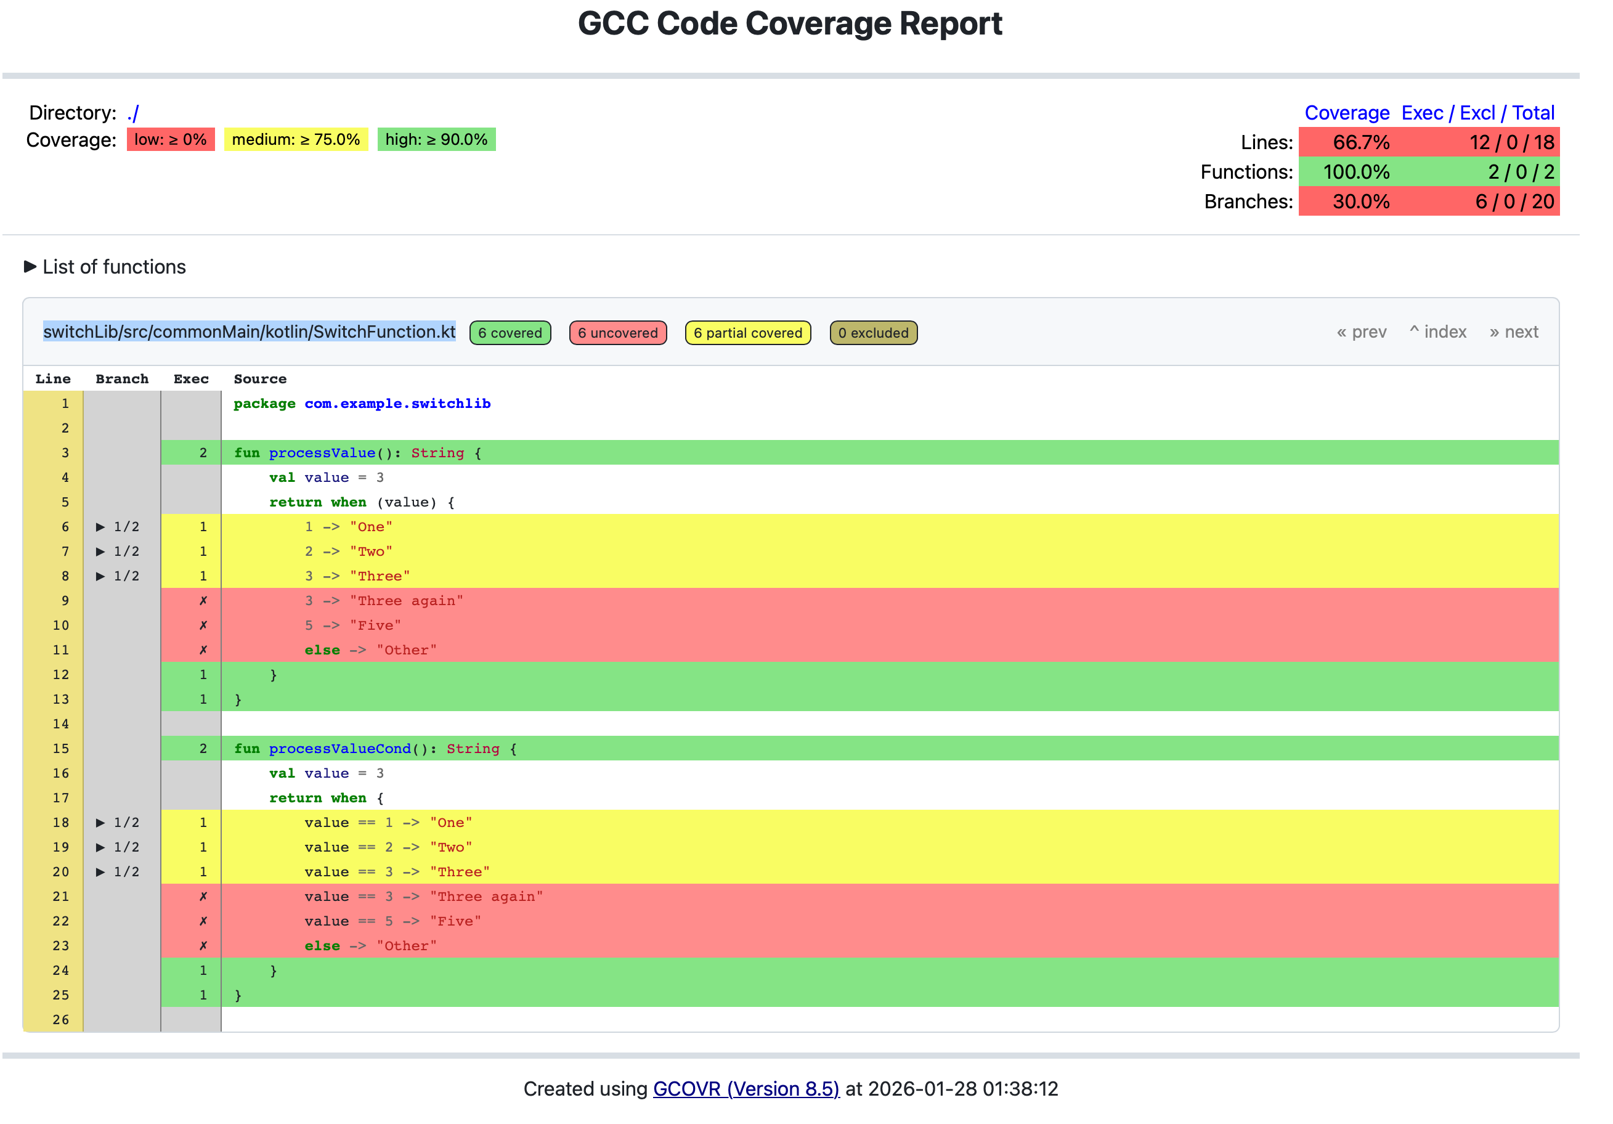Click line number 15 in gutter
This screenshot has height=1124, width=1613.
61,749
